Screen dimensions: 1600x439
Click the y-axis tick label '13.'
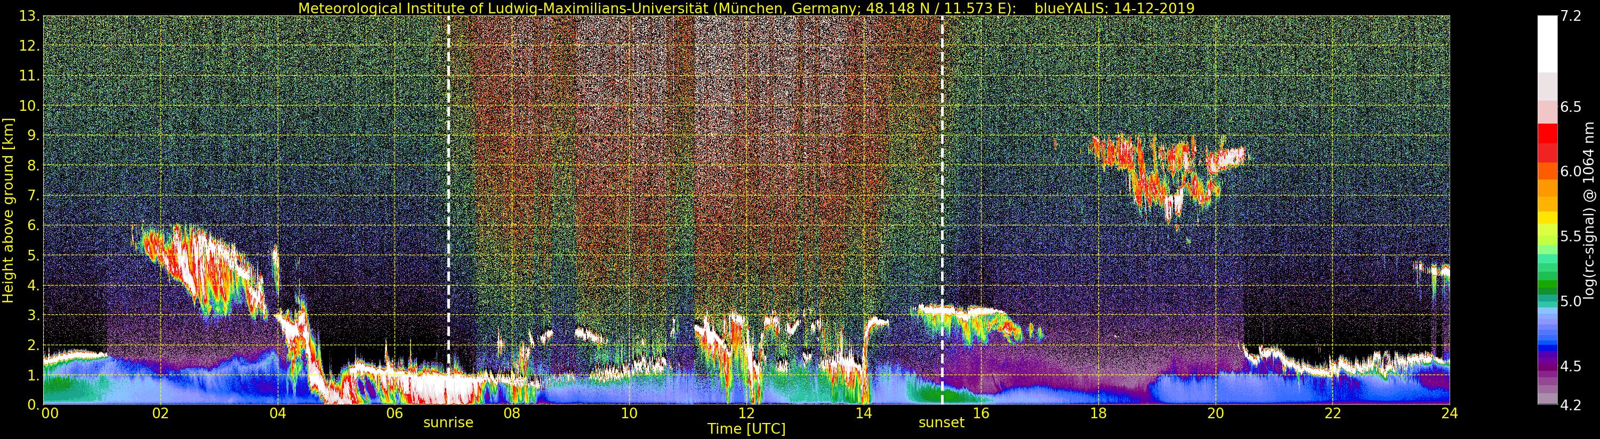tap(29, 17)
